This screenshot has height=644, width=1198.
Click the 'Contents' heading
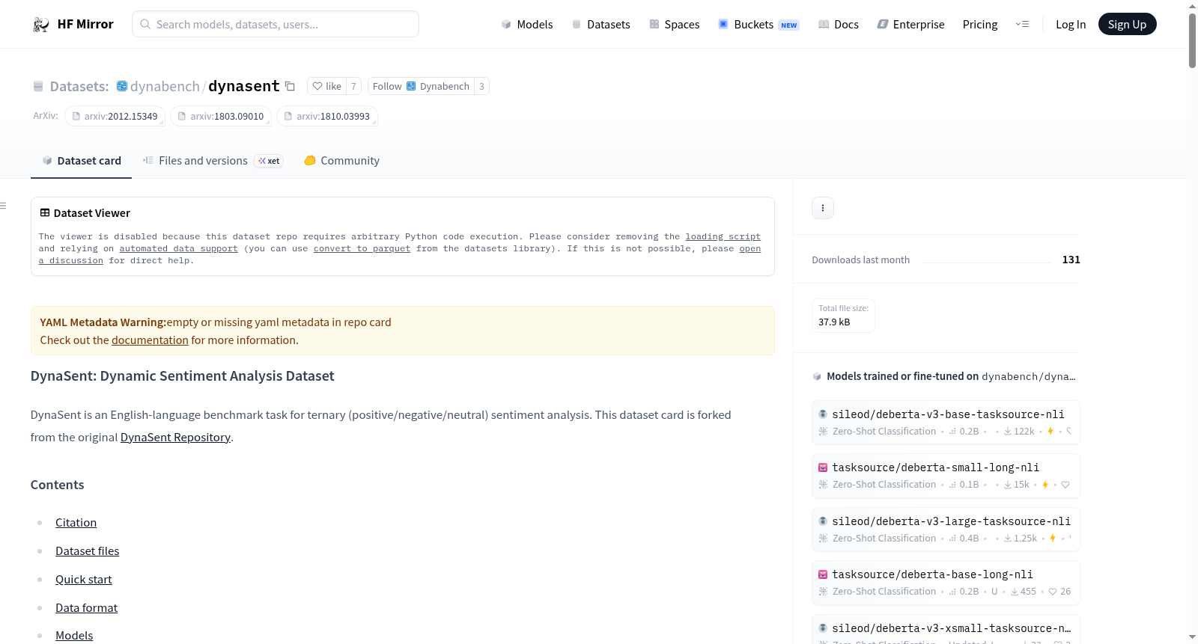(57, 485)
